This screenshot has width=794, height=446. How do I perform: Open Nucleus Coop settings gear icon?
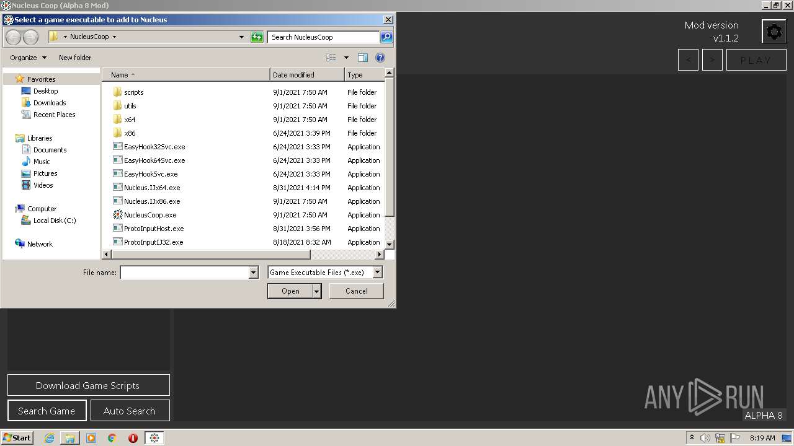point(774,32)
